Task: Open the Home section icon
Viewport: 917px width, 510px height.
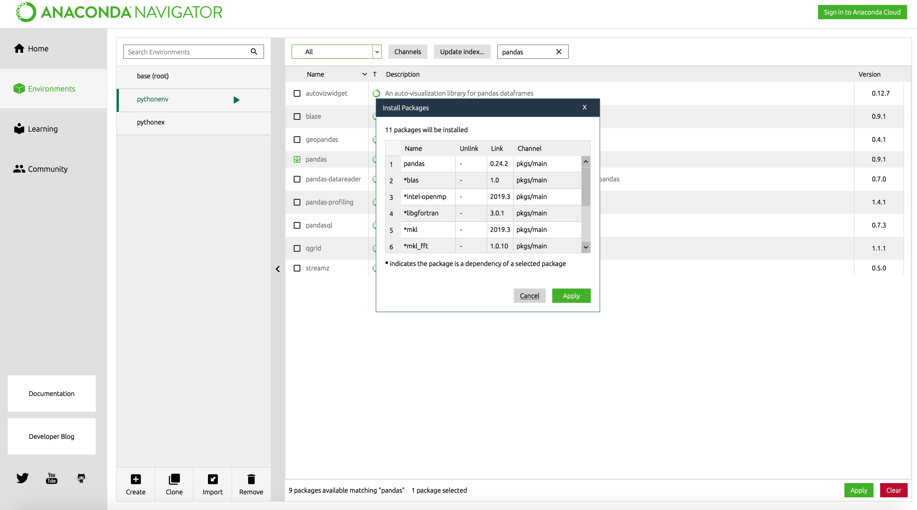Action: [19, 48]
